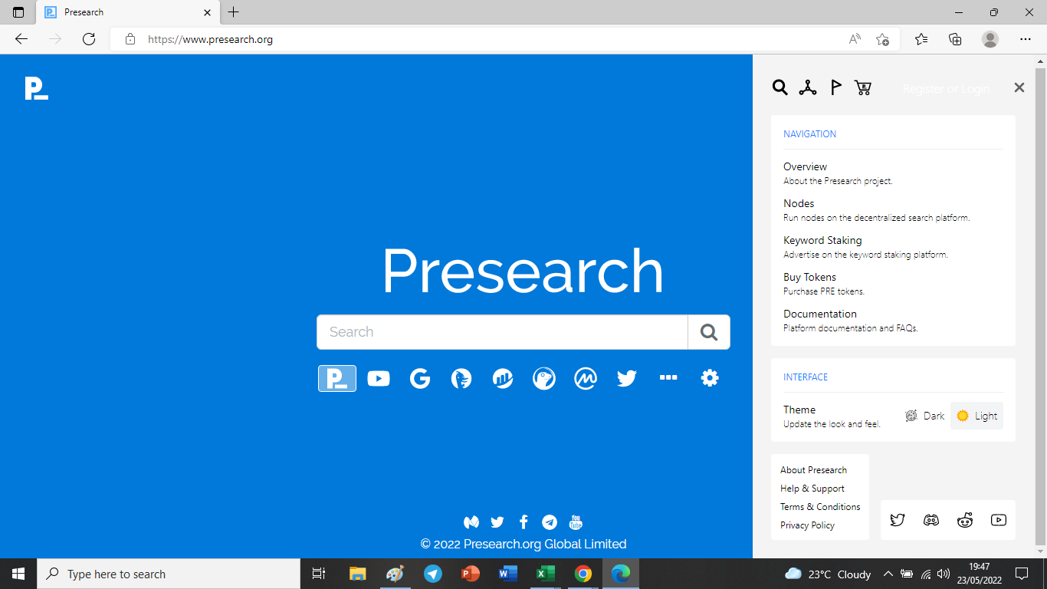Image resolution: width=1047 pixels, height=589 pixels.
Task: Open the shopping cart icon in side panel
Action: coord(863,87)
